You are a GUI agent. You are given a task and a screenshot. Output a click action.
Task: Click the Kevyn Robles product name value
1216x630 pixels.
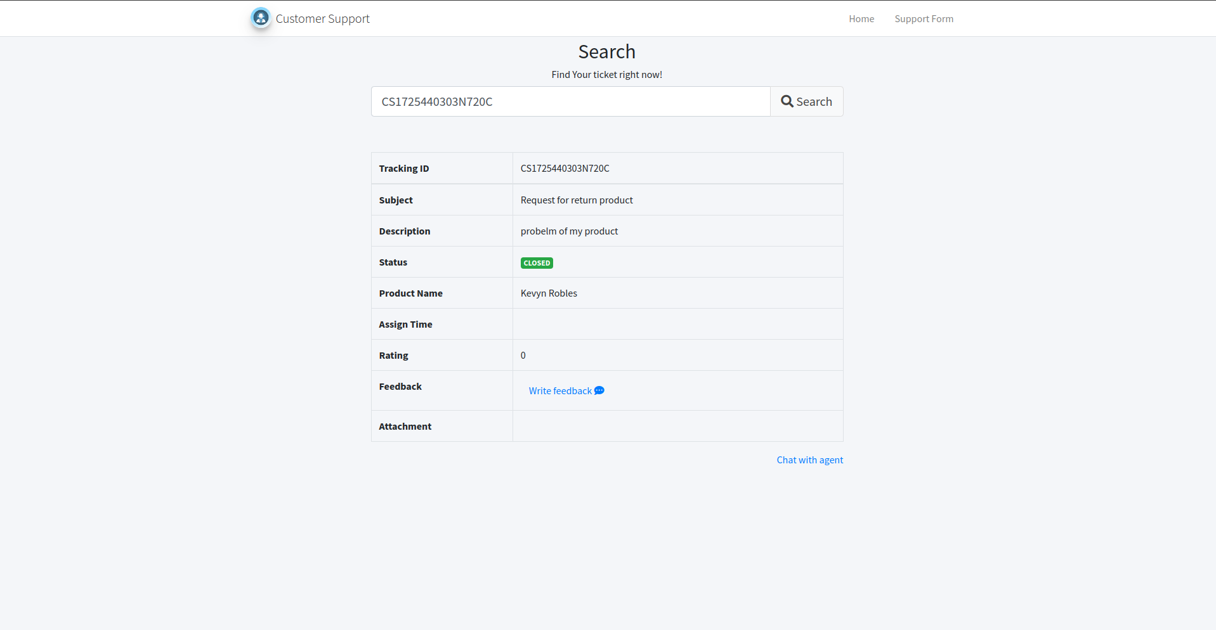click(549, 293)
